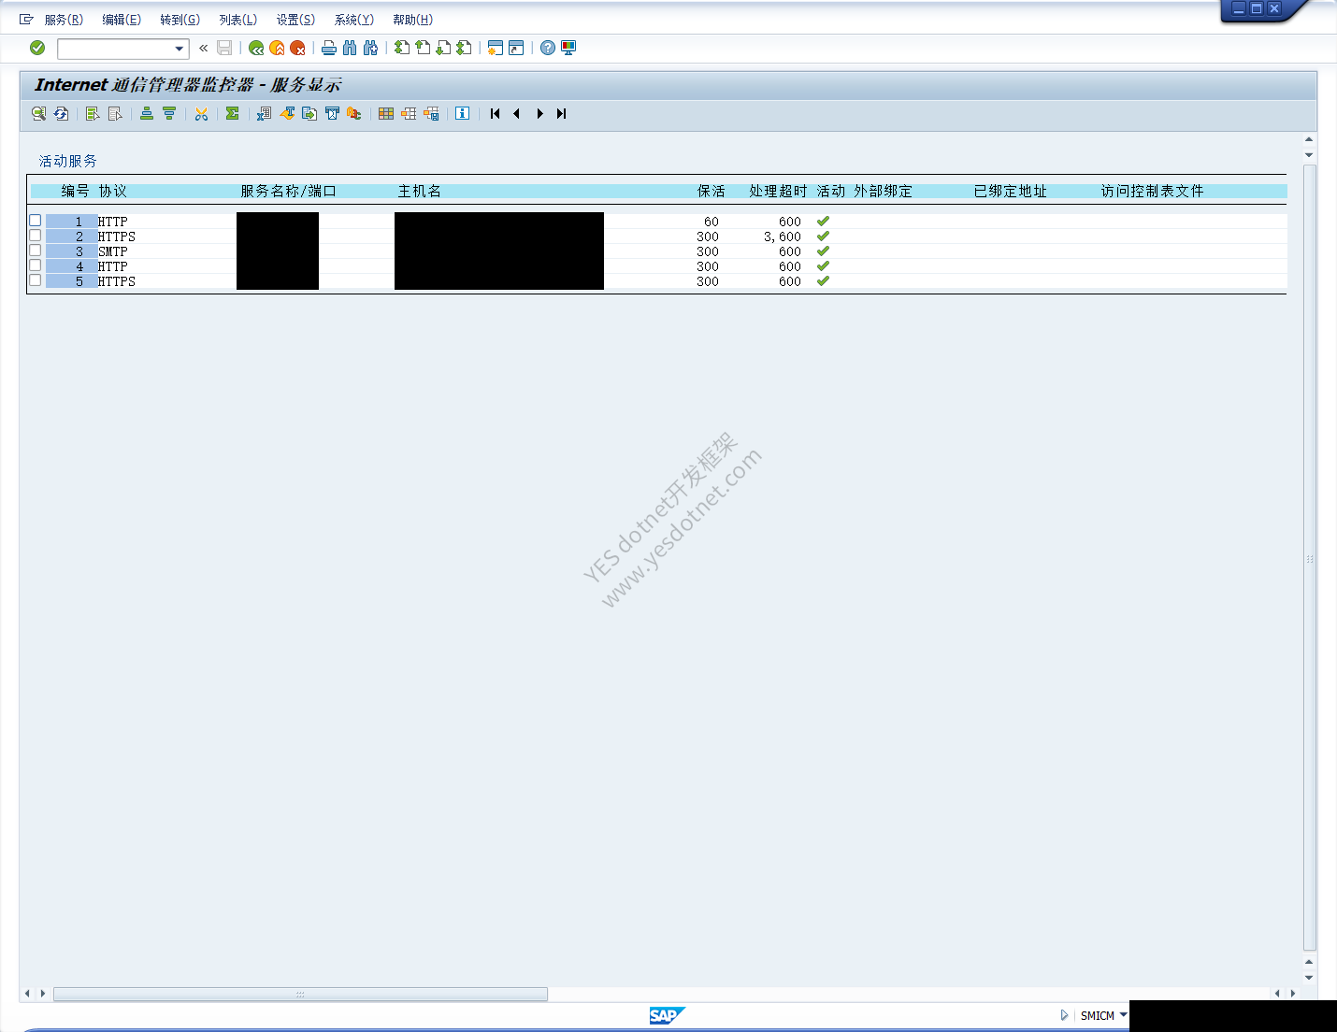Click the Find Next binoculars-plus icon

370,48
